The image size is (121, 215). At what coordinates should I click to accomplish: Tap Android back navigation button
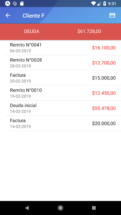(x=27, y=208)
